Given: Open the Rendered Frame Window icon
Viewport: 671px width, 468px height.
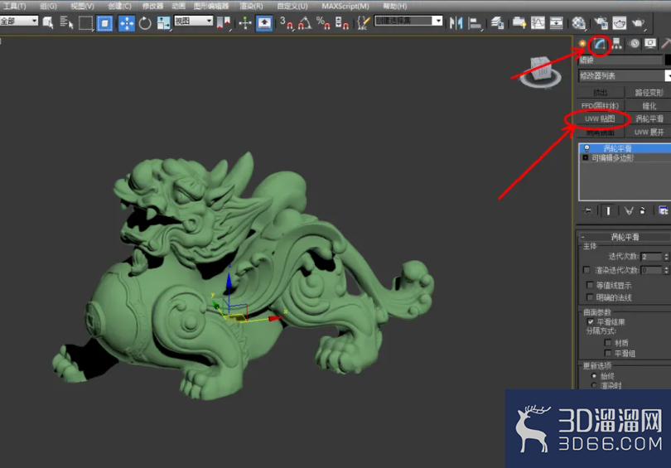Looking at the screenshot, I should pyautogui.click(x=619, y=22).
